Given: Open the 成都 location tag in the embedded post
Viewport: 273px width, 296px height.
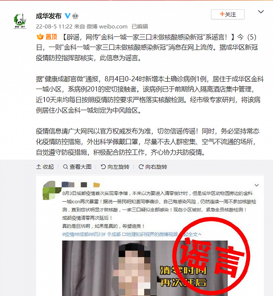Looking at the screenshot, I should point(114,234).
